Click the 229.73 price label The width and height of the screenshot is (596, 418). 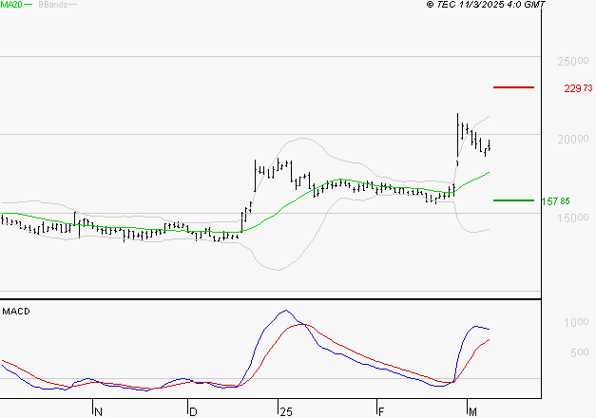pos(578,88)
